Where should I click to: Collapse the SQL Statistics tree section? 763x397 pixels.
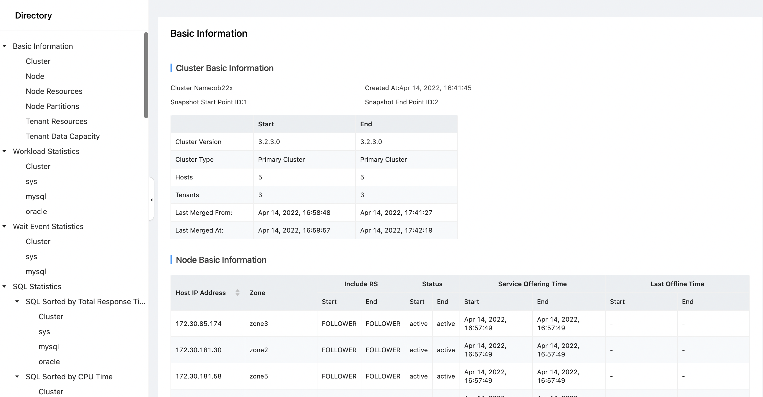tap(4, 286)
